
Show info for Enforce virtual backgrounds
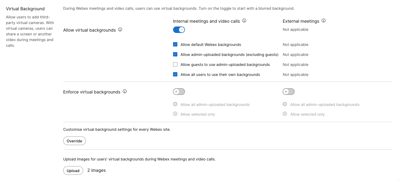tap(125, 92)
